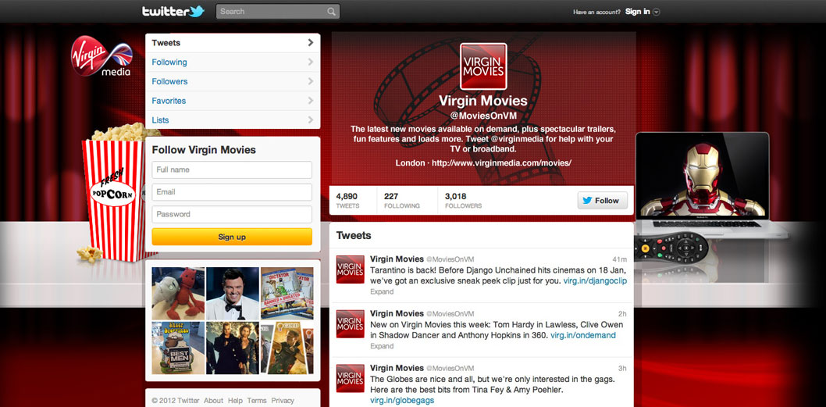Open the Best Men sheep thumbnail
Image resolution: width=826 pixels, height=407 pixels.
(178, 348)
